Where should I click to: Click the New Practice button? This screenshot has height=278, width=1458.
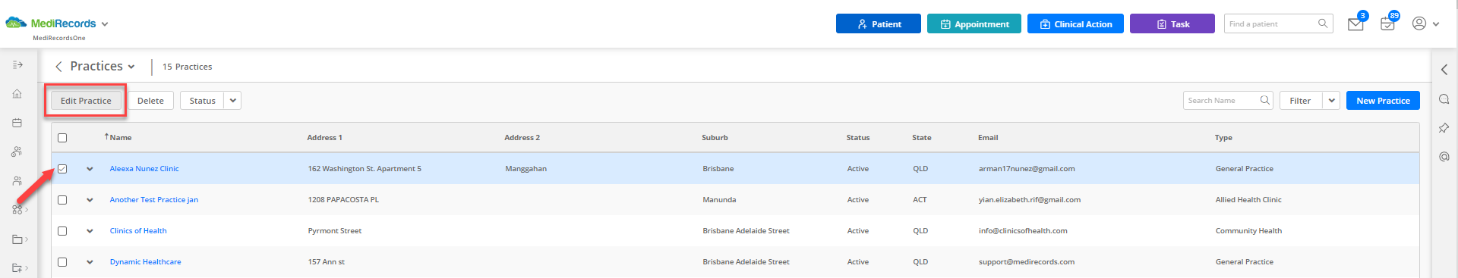point(1383,101)
